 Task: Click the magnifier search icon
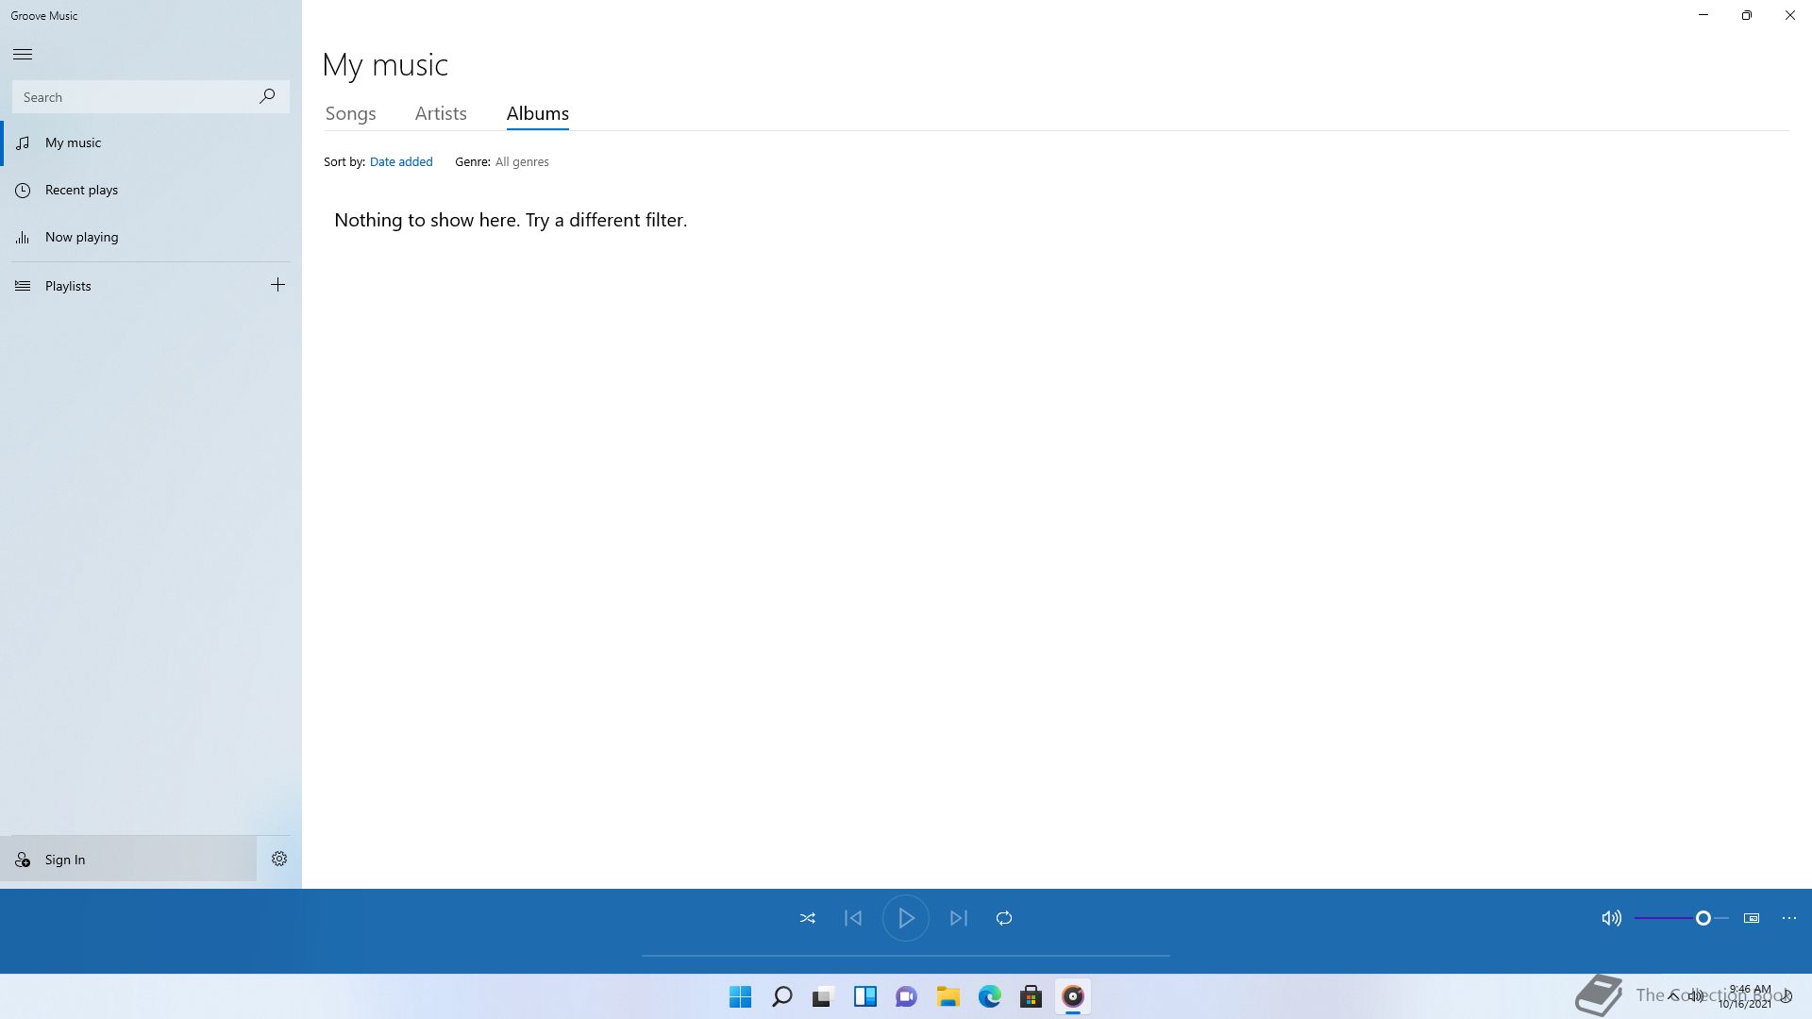point(267,96)
